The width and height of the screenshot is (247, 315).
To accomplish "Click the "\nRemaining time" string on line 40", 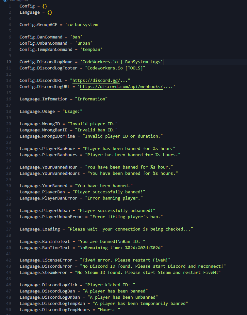I will click(120, 248).
